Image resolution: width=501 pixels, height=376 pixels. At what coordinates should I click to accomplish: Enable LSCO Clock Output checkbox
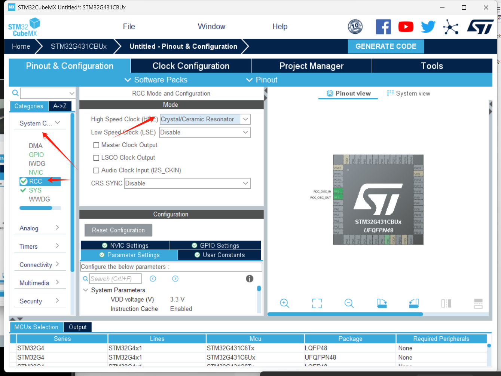coord(96,158)
